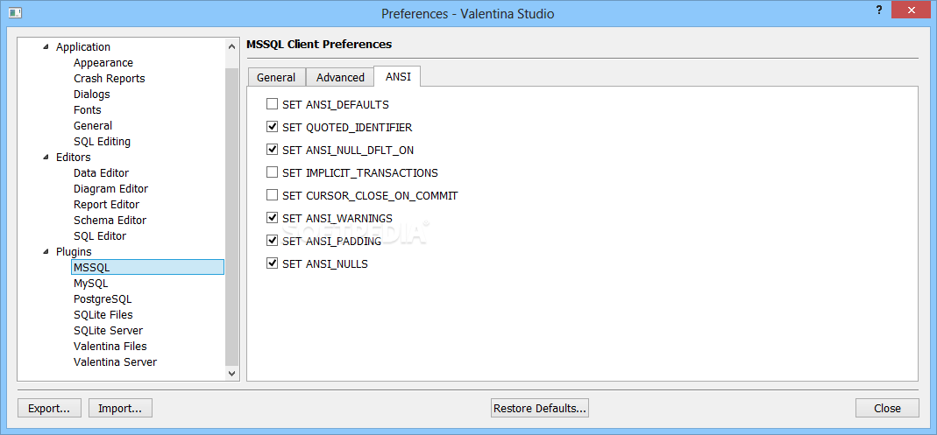The image size is (937, 435).
Task: Toggle SET IMPLICIT_TRANSACTIONS checkbox
Action: pyautogui.click(x=272, y=172)
